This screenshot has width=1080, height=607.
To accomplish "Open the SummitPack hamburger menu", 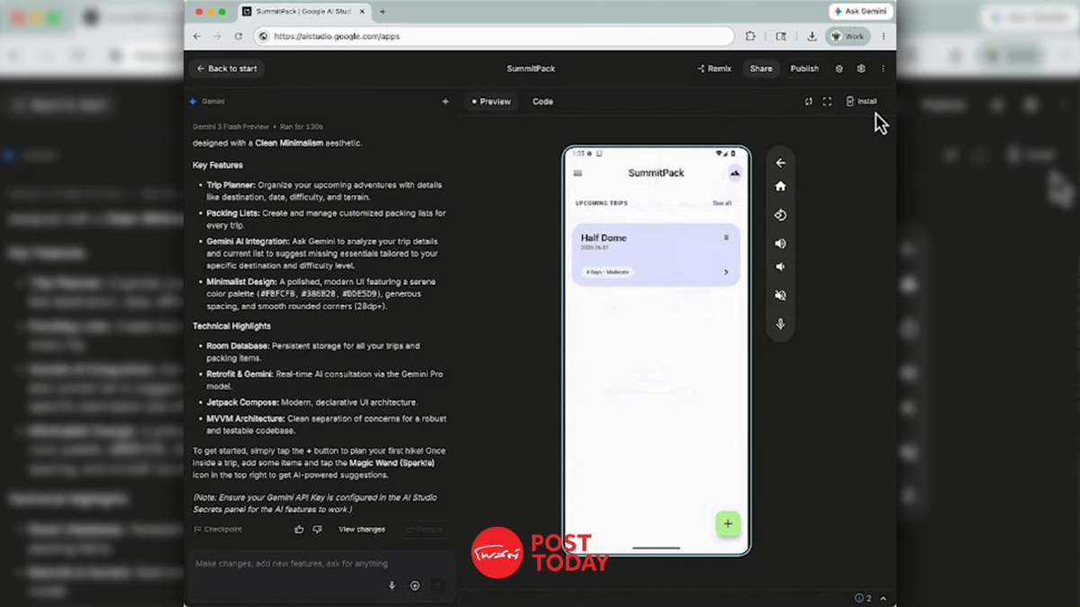I will tap(578, 173).
